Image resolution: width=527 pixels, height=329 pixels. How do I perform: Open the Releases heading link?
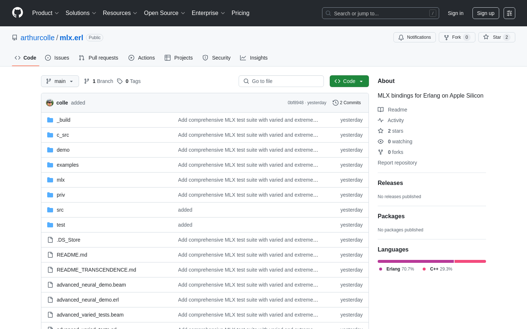pyautogui.click(x=390, y=183)
